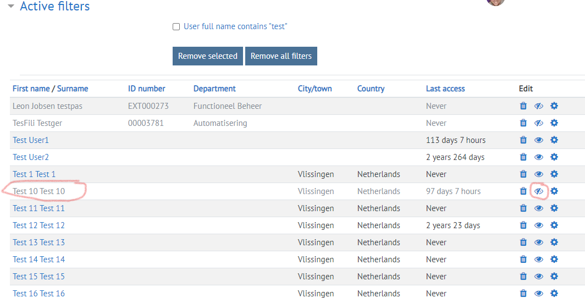Sort table by First name

click(x=31, y=89)
